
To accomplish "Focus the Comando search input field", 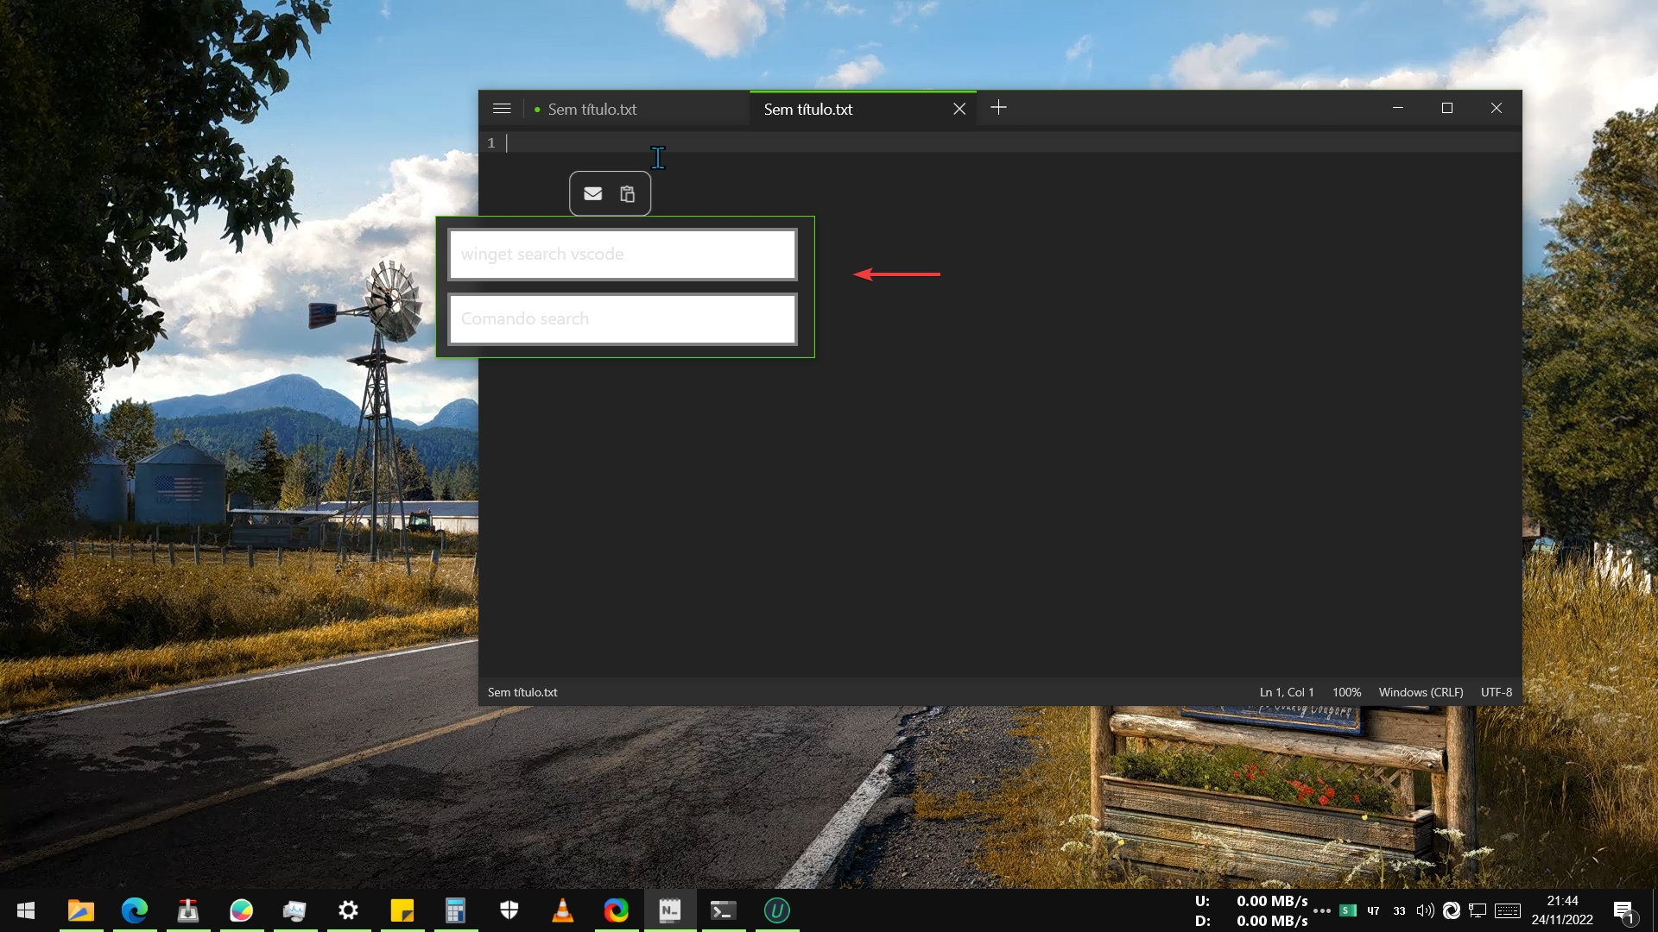I will coord(622,319).
